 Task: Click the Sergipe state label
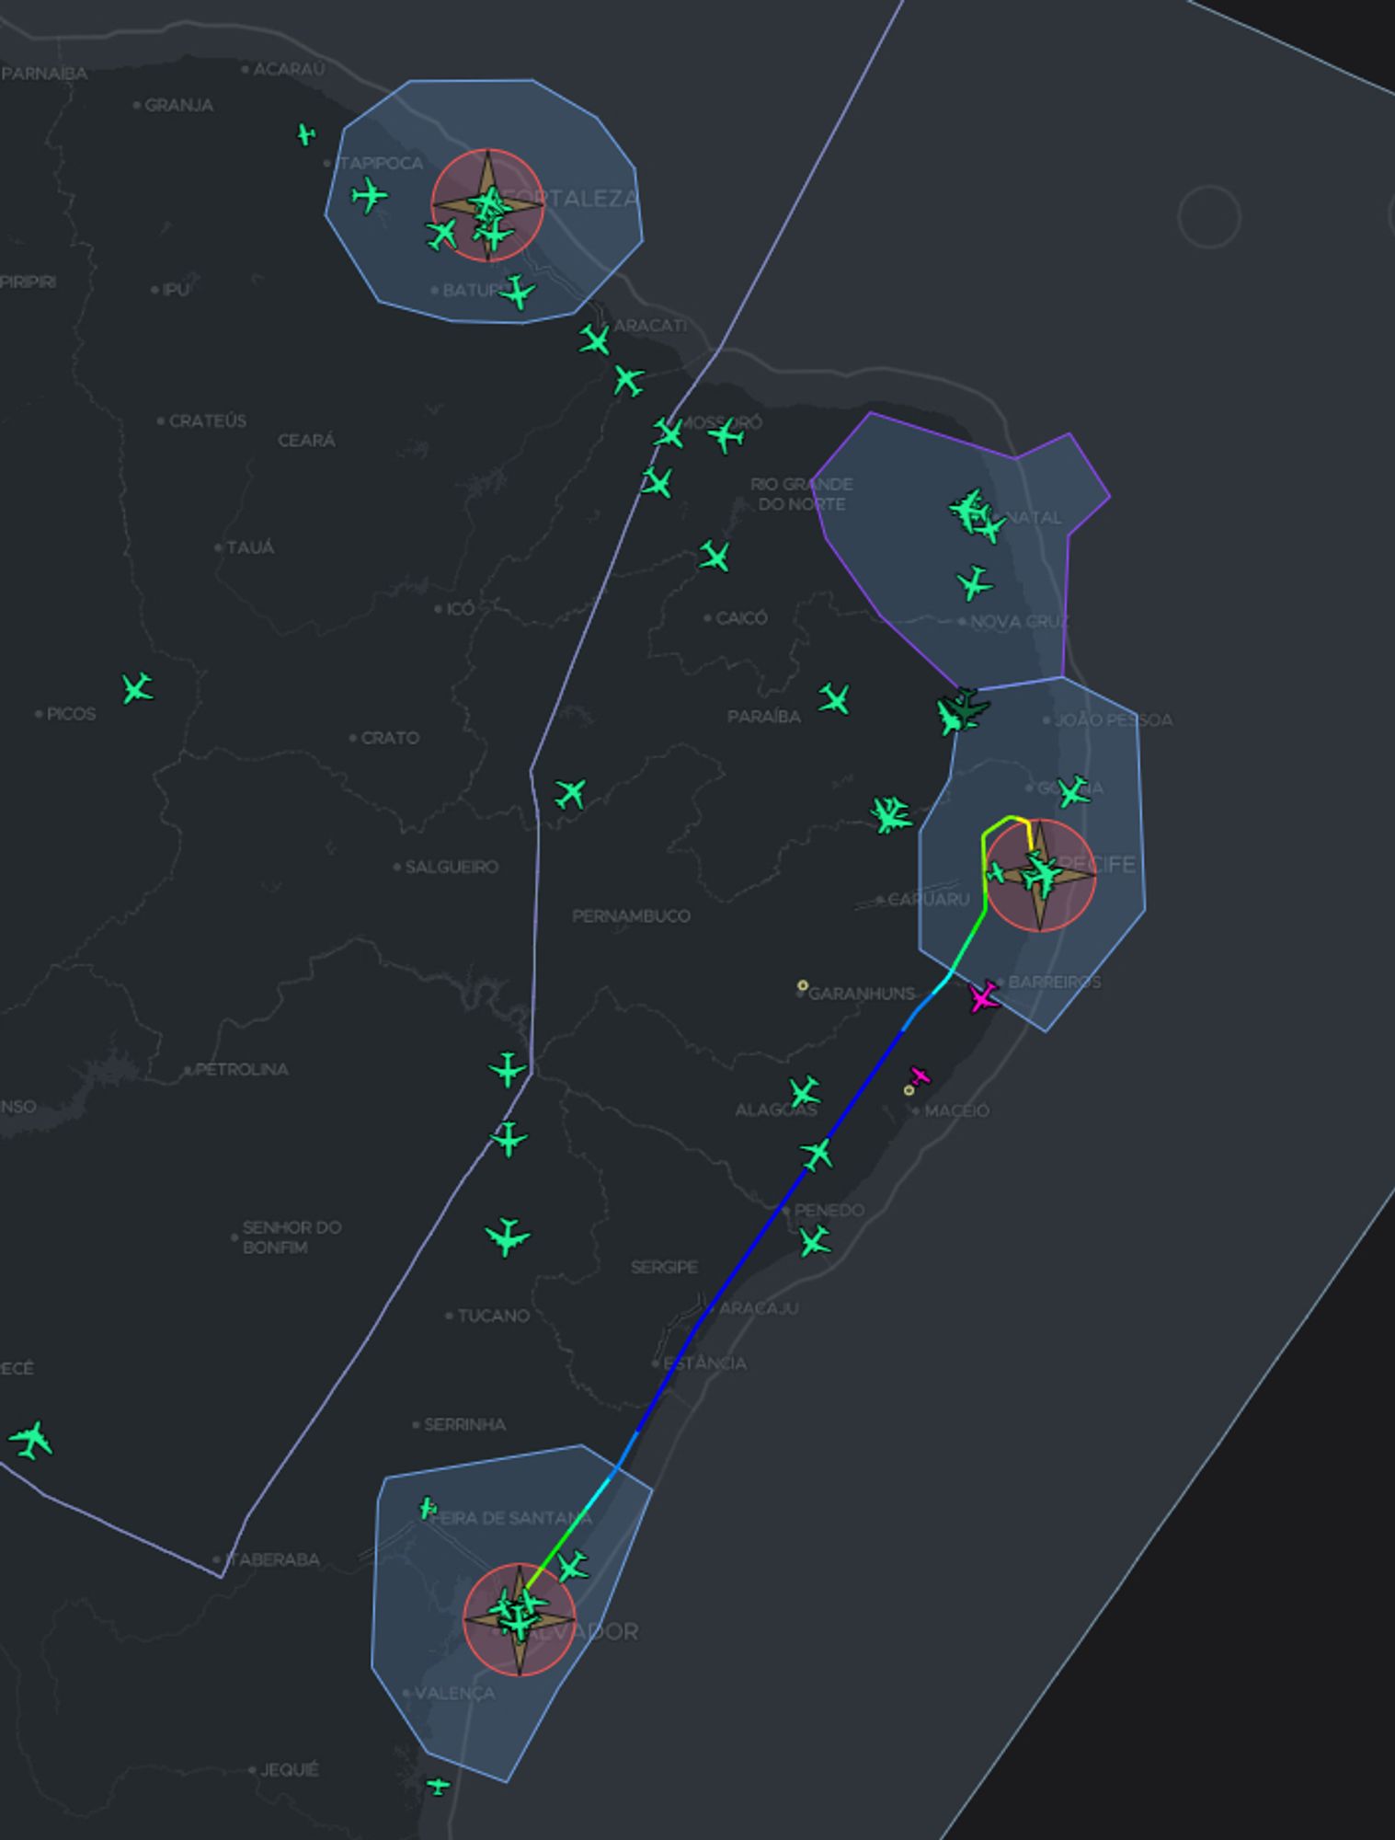coord(664,1267)
